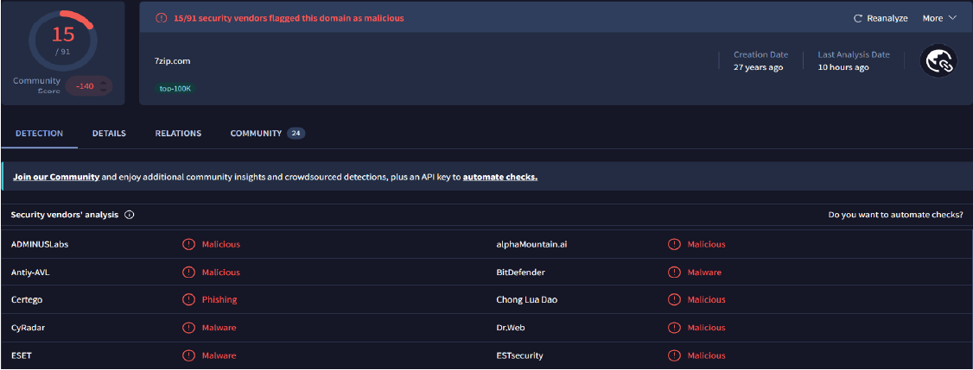This screenshot has height=370, width=973.
Task: Click the Malware verdict for ESET
Action: click(x=219, y=355)
